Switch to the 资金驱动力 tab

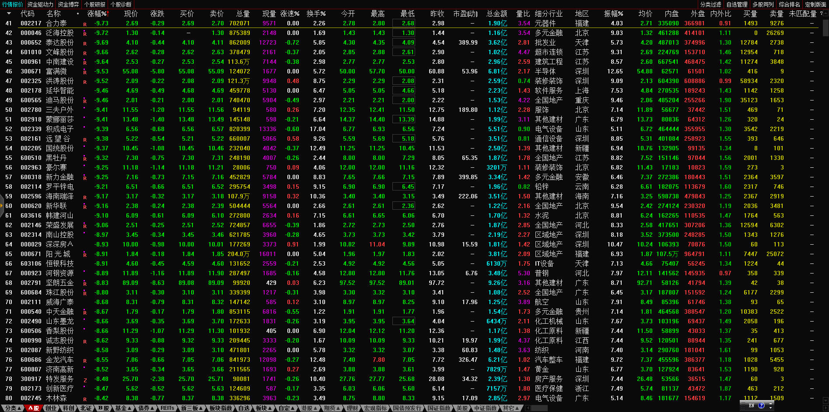(40, 4)
